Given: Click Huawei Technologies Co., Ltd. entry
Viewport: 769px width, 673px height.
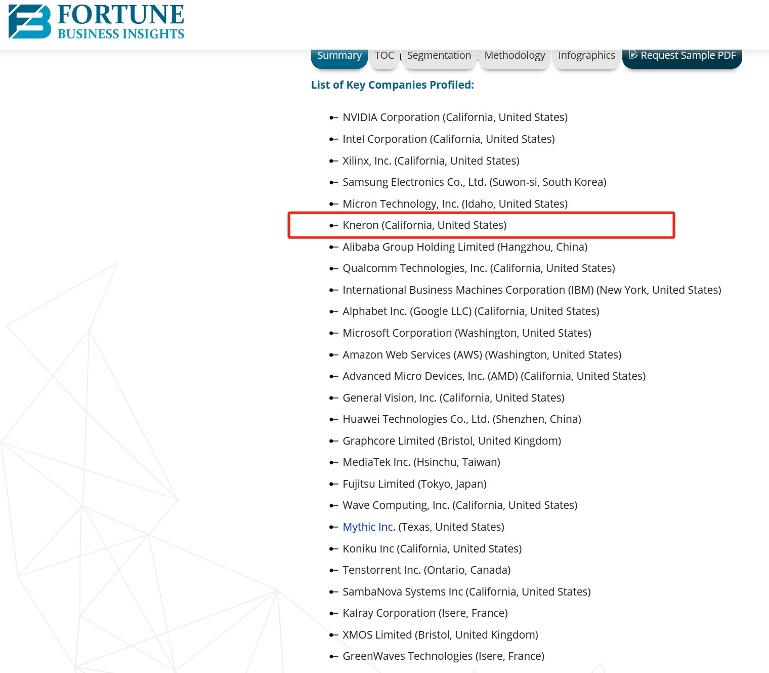Looking at the screenshot, I should 462,419.
